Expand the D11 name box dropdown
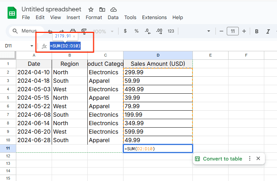The height and width of the screenshot is (181, 277). [x=32, y=46]
